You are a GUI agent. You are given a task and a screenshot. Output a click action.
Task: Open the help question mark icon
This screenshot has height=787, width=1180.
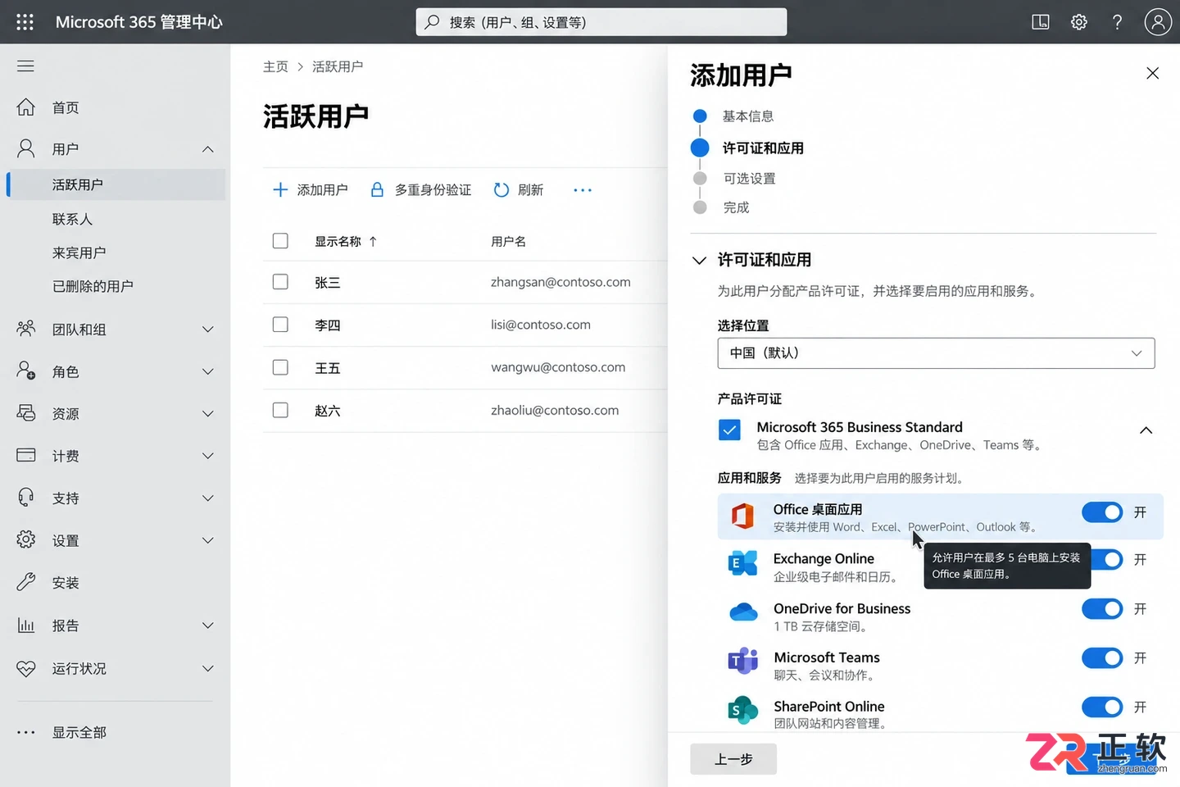(1117, 22)
